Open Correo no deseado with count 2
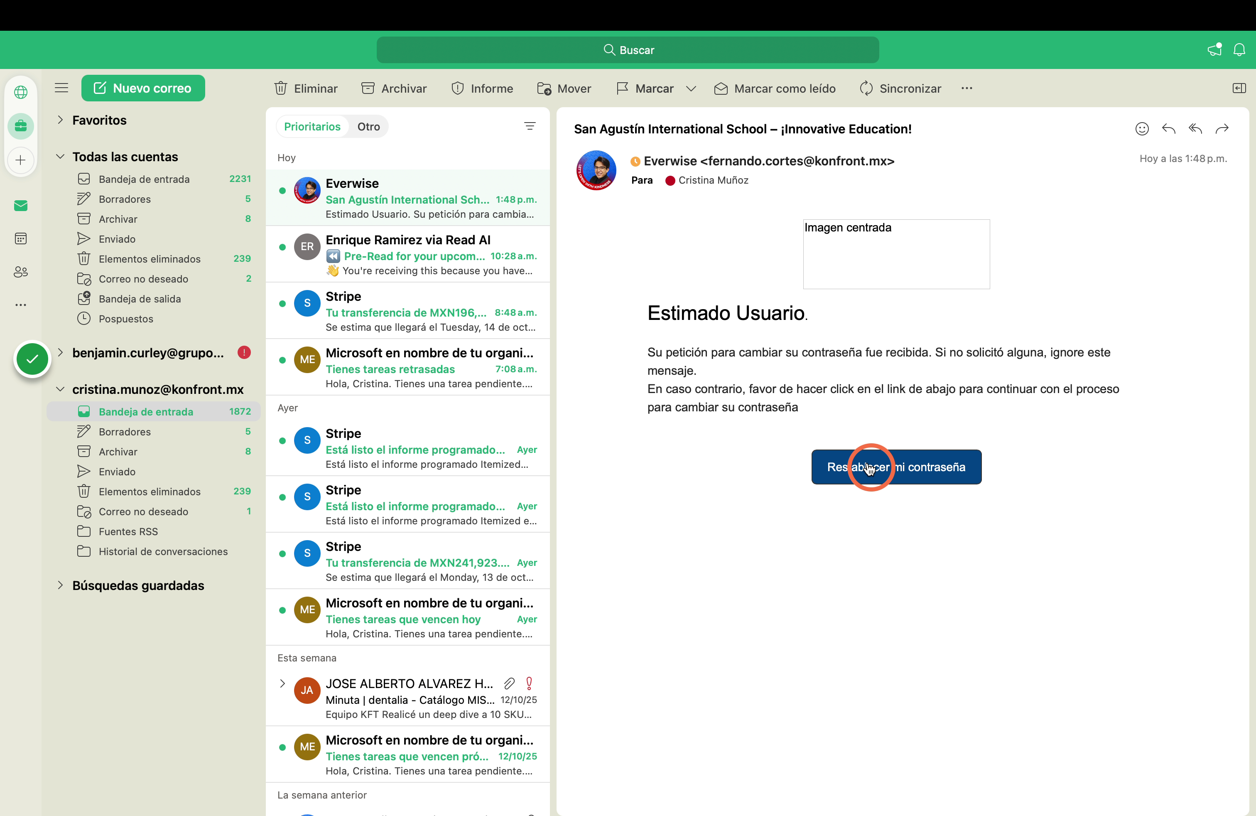Screen dimensions: 1256x816 tap(154, 279)
